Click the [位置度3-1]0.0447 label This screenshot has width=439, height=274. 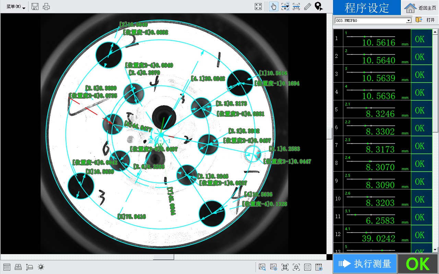287,161
